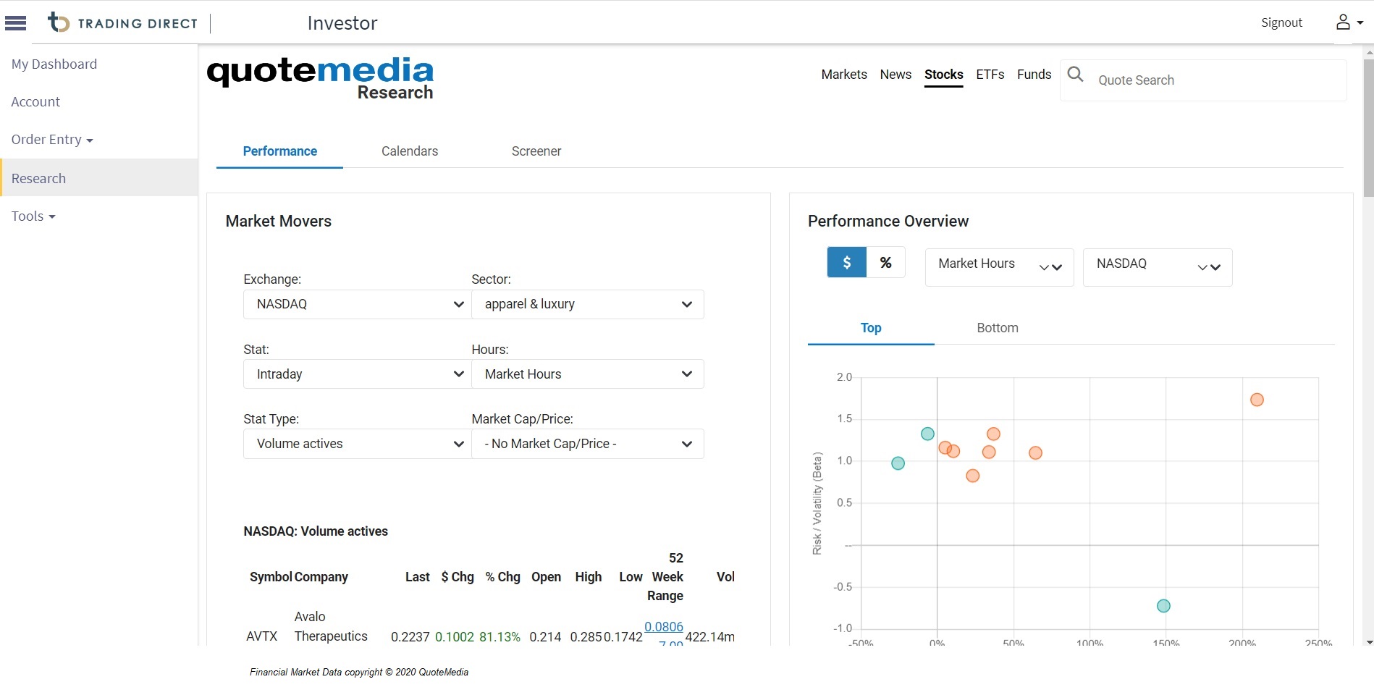
Task: Open the Account sidebar item
Action: click(x=35, y=102)
